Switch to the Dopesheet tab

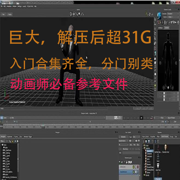(x=10, y=137)
